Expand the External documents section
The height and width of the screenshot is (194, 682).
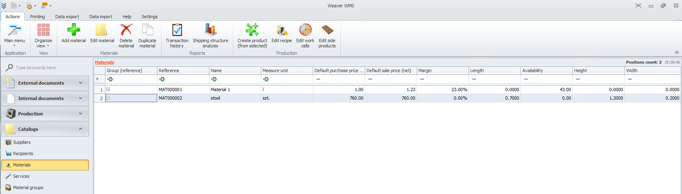pyautogui.click(x=45, y=83)
